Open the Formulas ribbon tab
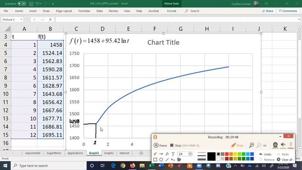Viewport: 302px width, 170px height. [84, 11]
